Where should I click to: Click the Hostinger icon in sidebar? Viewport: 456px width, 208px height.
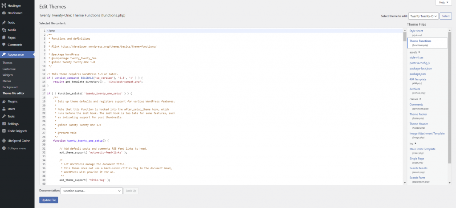[4, 5]
